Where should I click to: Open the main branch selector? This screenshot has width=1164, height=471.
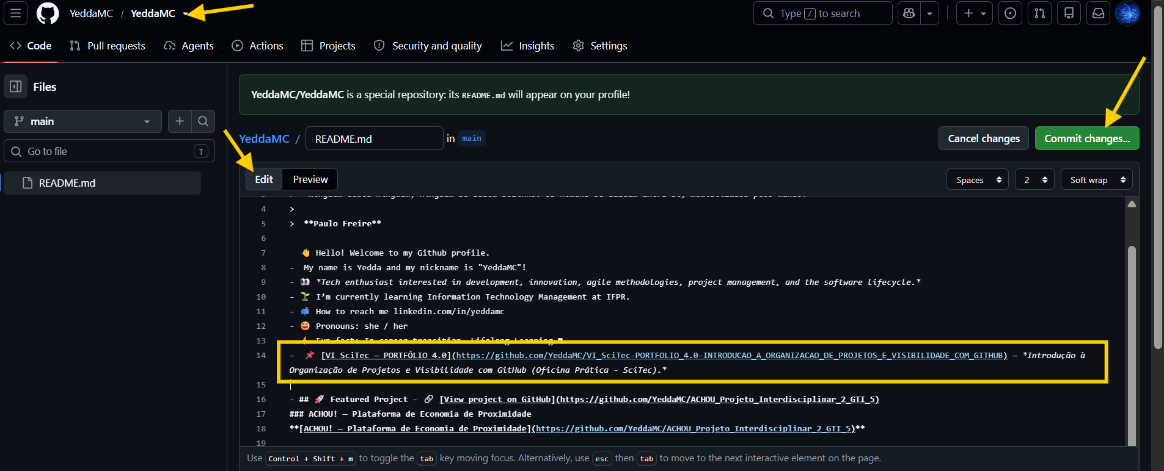click(82, 121)
